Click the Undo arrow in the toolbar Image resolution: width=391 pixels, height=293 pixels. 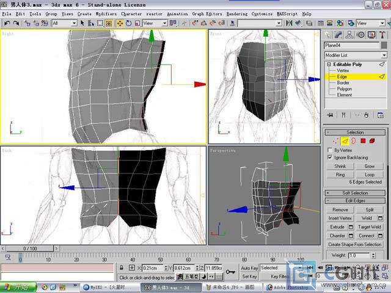point(7,23)
